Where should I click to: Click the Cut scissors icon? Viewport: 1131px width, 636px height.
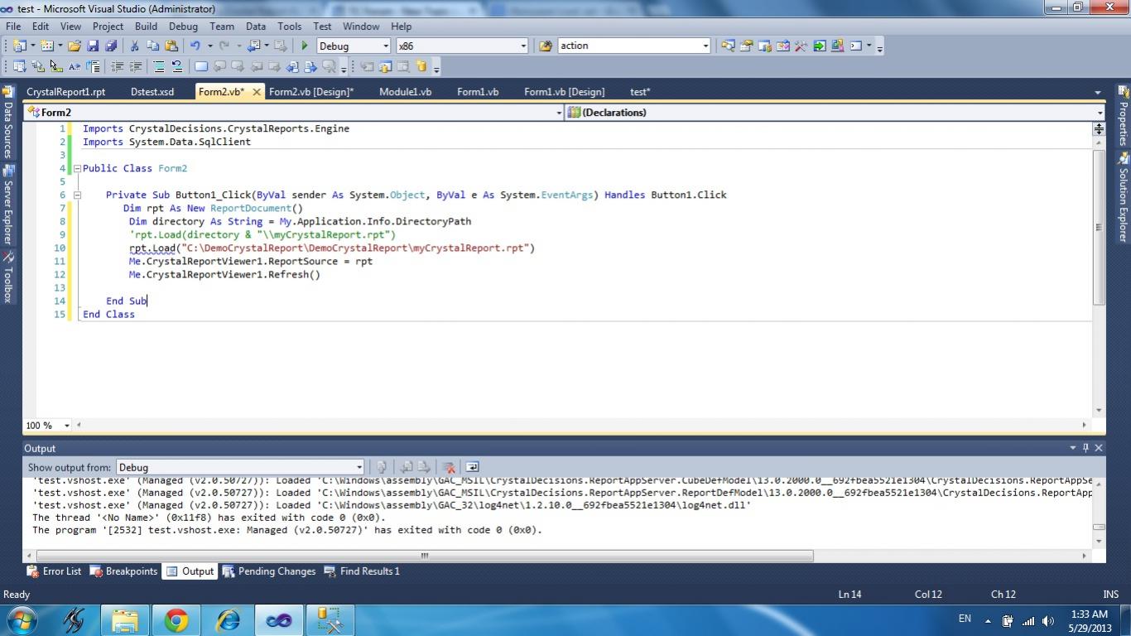(134, 46)
